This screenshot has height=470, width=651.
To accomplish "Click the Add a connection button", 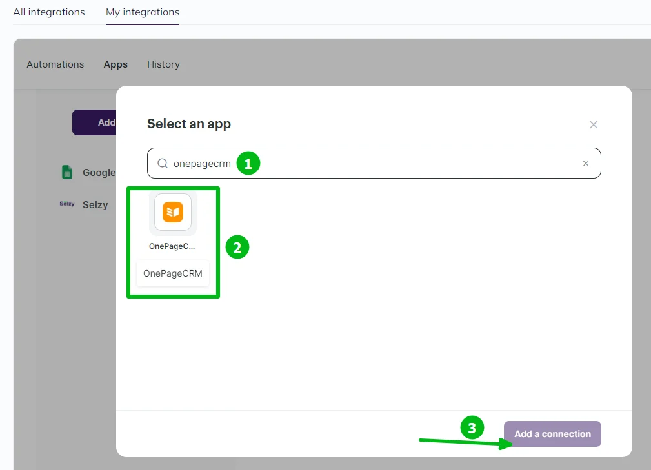I will (552, 434).
